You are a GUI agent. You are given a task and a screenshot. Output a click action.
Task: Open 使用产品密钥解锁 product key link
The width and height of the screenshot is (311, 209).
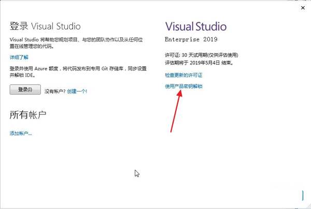[x=183, y=86]
